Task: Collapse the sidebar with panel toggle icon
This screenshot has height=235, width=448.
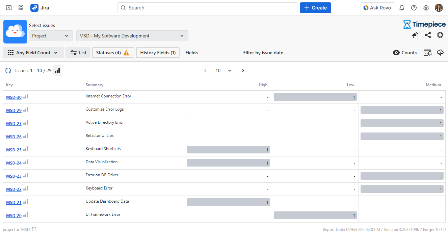Action: pos(9,8)
